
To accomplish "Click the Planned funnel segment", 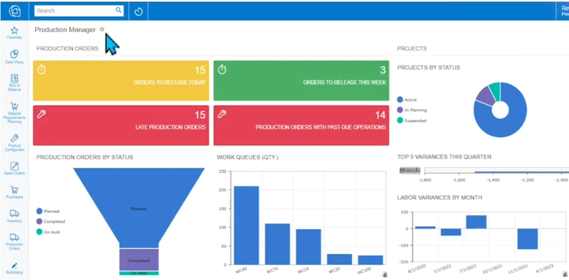I will point(139,208).
